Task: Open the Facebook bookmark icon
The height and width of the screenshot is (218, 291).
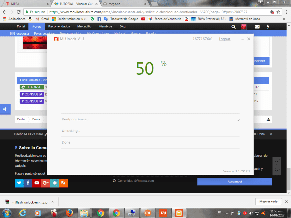Action: click(99, 19)
